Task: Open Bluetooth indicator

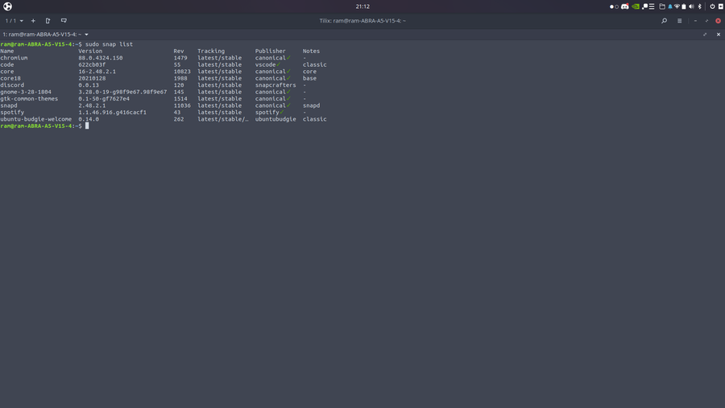Action: coord(699,6)
